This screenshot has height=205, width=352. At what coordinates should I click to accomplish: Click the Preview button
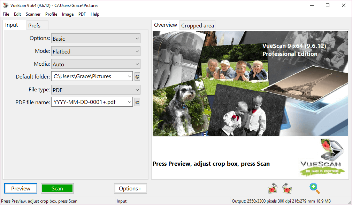tap(21, 188)
